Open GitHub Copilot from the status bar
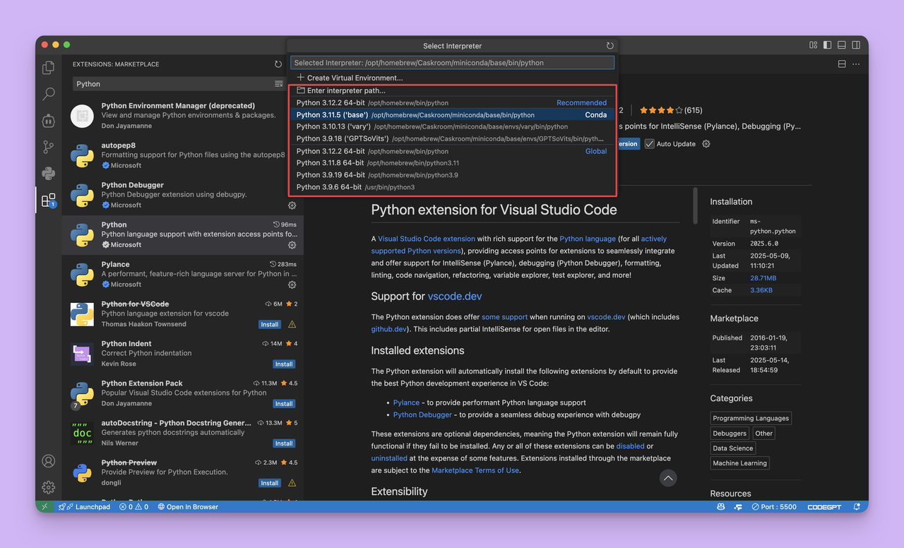The width and height of the screenshot is (904, 548). click(x=720, y=506)
